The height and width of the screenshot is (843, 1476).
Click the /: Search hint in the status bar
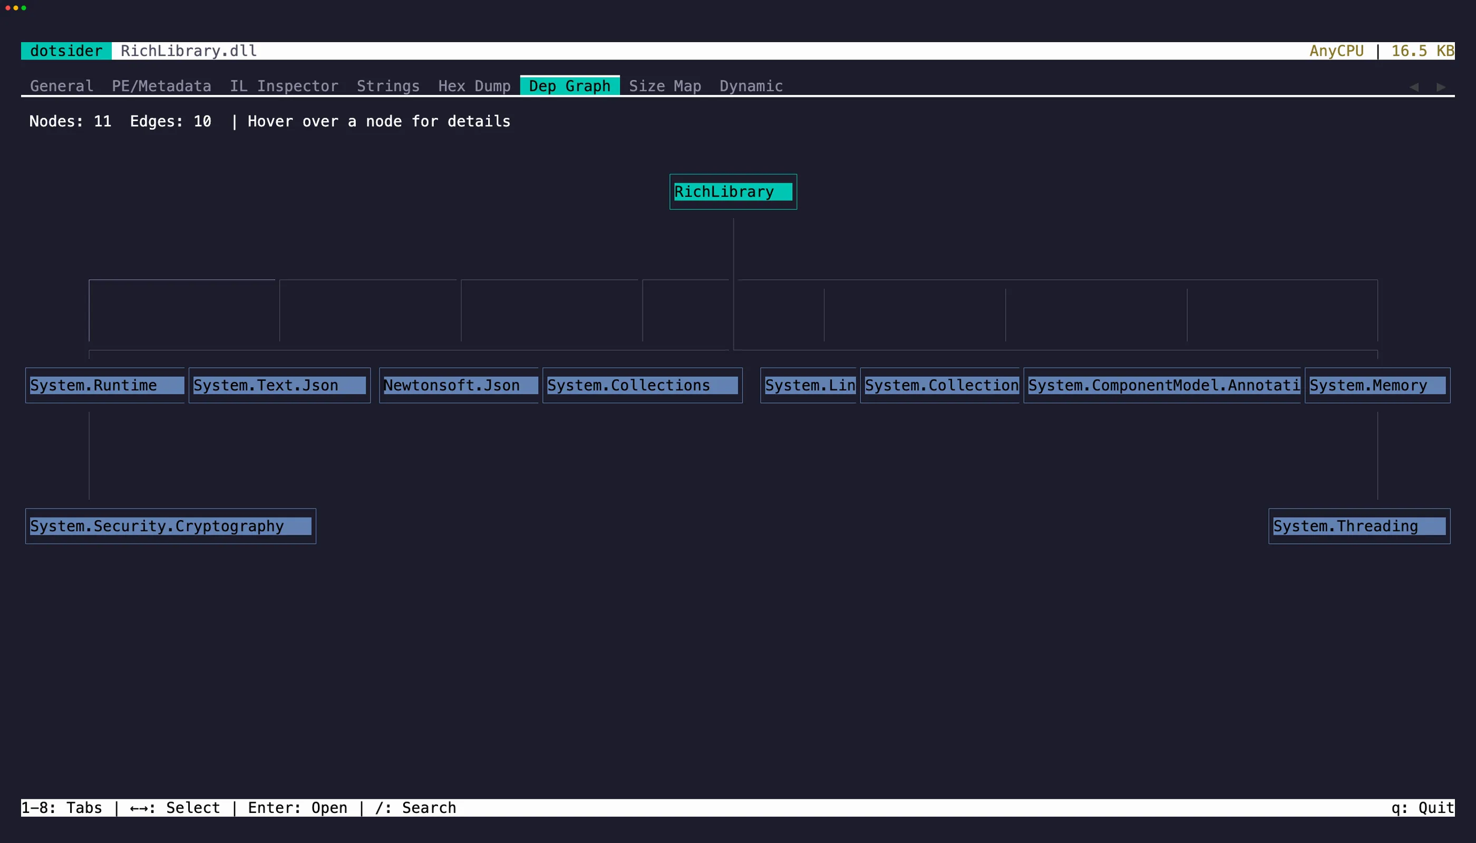coord(415,808)
